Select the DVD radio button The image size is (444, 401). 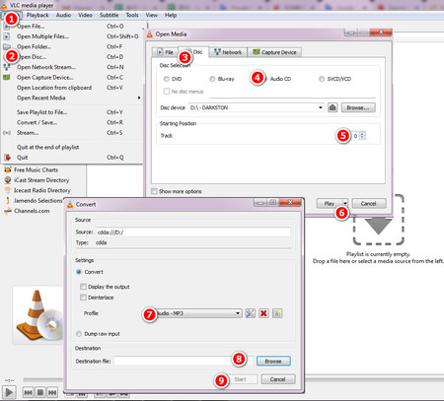coord(167,79)
